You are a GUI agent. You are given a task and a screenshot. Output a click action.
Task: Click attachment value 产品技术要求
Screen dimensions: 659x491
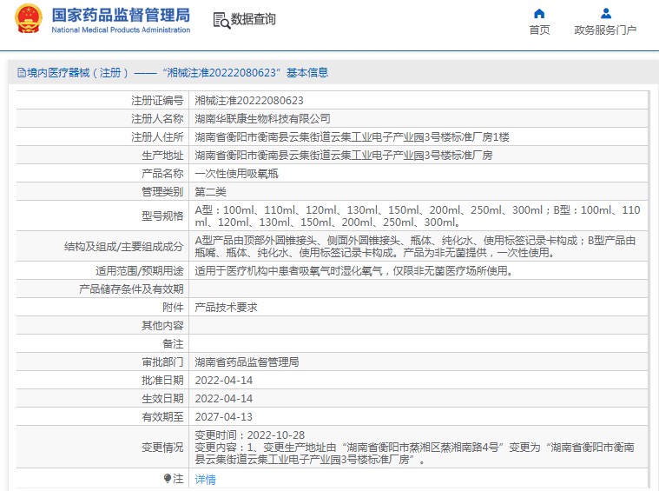click(x=226, y=307)
